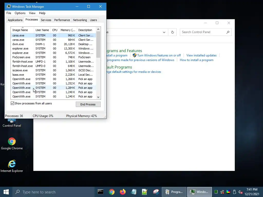Image resolution: width=263 pixels, height=197 pixels.
Task: Toggle Show processes from all users
Action: click(x=12, y=103)
